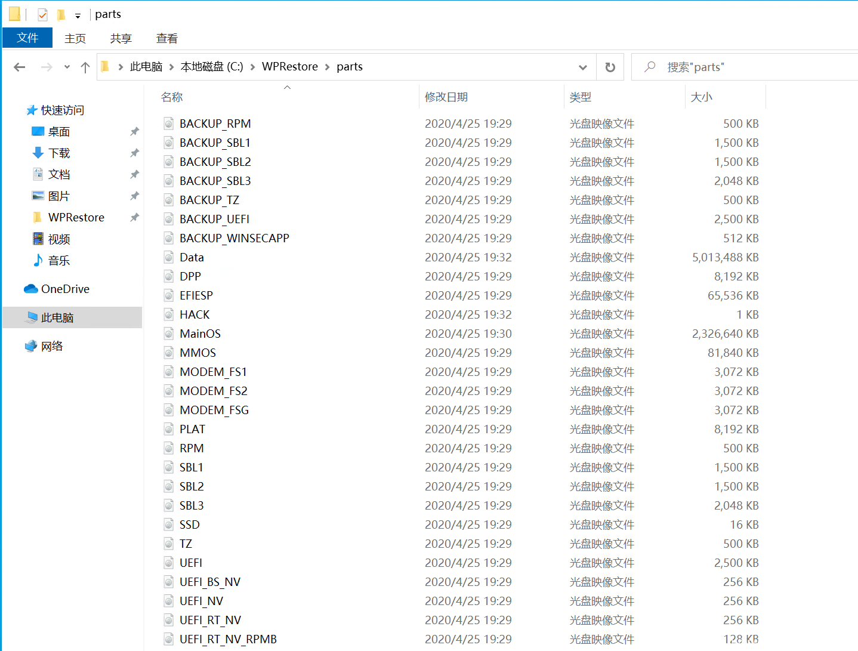The height and width of the screenshot is (651, 858).
Task: Expand address bar history dropdown
Action: [x=583, y=67]
